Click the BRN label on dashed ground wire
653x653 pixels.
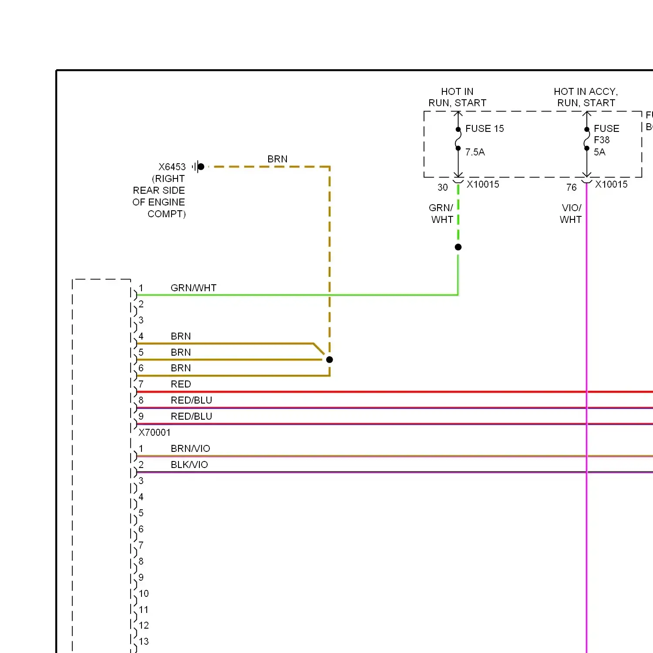pos(277,159)
